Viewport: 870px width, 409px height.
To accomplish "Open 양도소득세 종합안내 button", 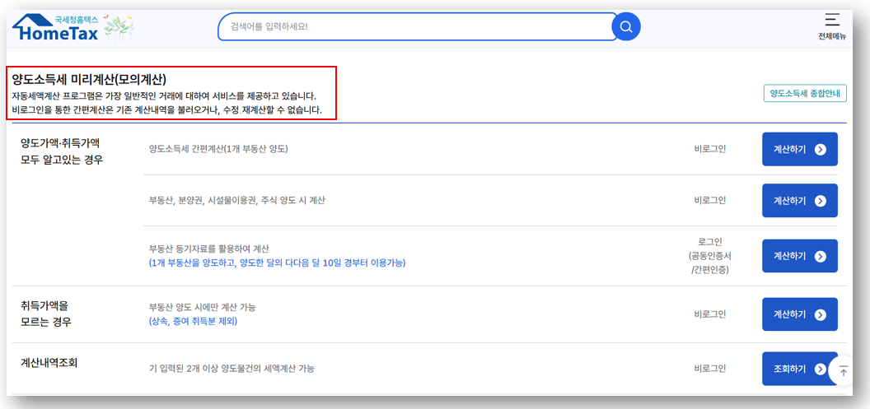I will 805,94.
